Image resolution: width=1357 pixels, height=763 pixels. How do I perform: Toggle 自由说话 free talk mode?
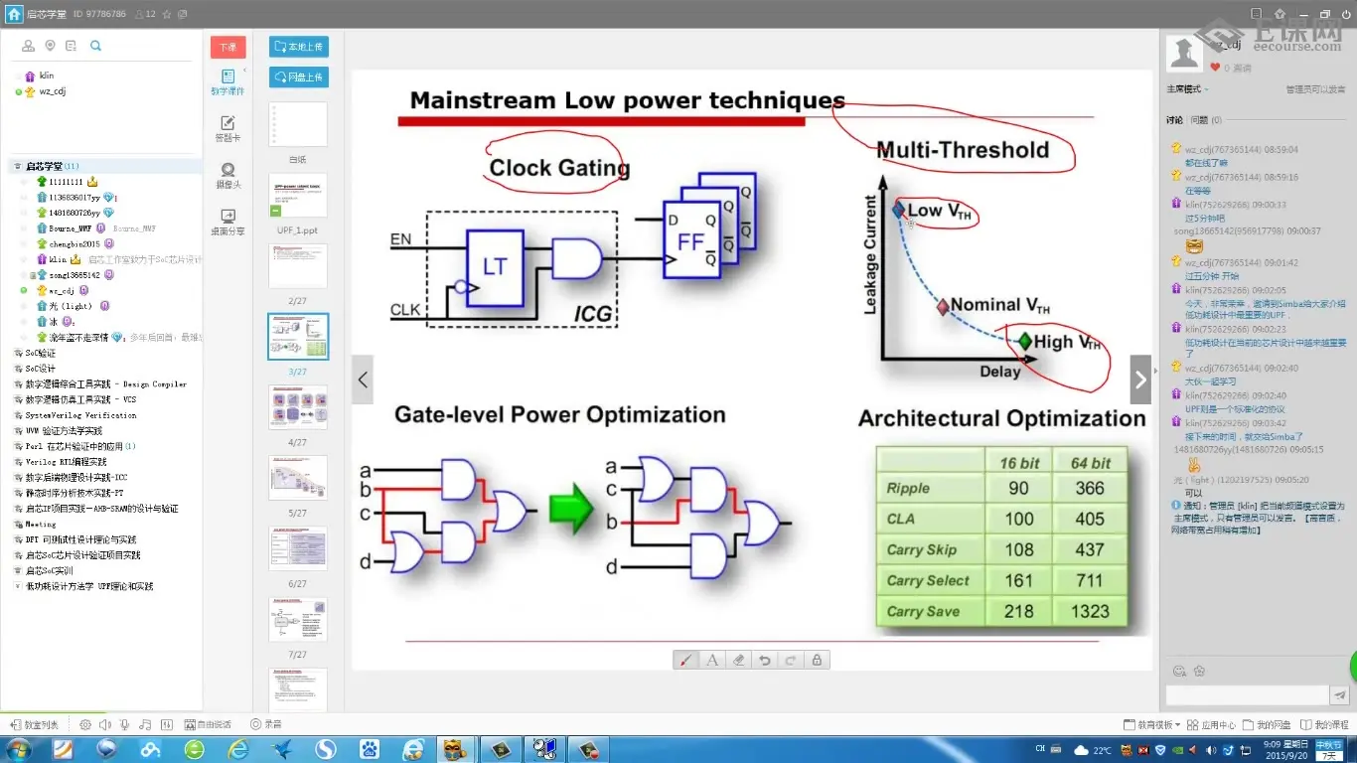(x=207, y=725)
